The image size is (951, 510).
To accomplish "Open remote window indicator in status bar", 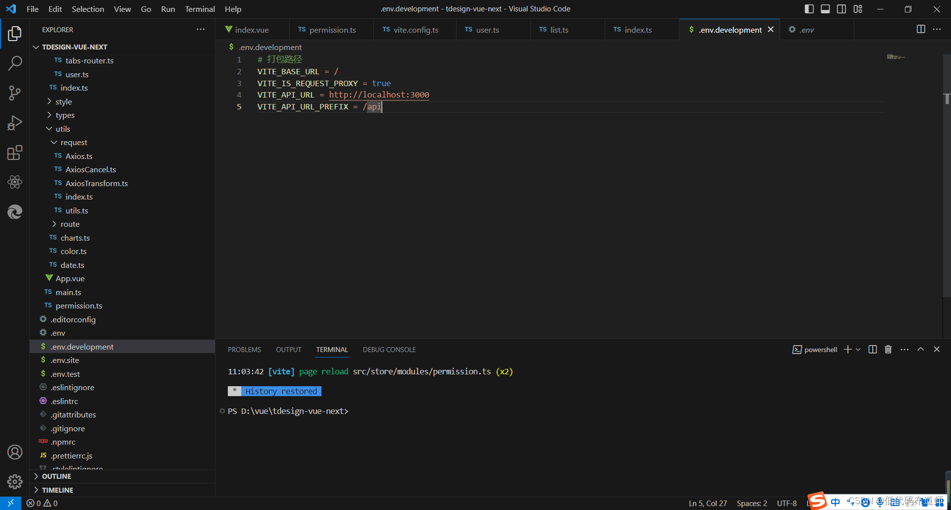I will coord(10,503).
